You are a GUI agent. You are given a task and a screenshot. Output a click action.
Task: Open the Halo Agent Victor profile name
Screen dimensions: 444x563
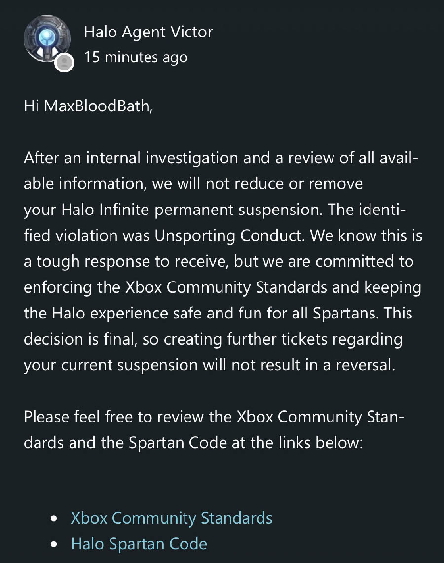coord(148,33)
